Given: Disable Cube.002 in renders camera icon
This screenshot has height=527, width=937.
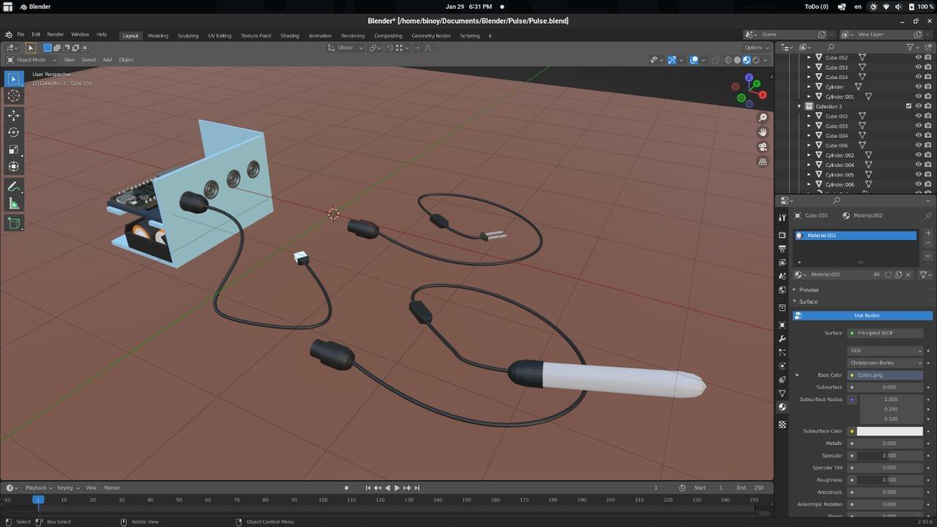Looking at the screenshot, I should pos(928,116).
